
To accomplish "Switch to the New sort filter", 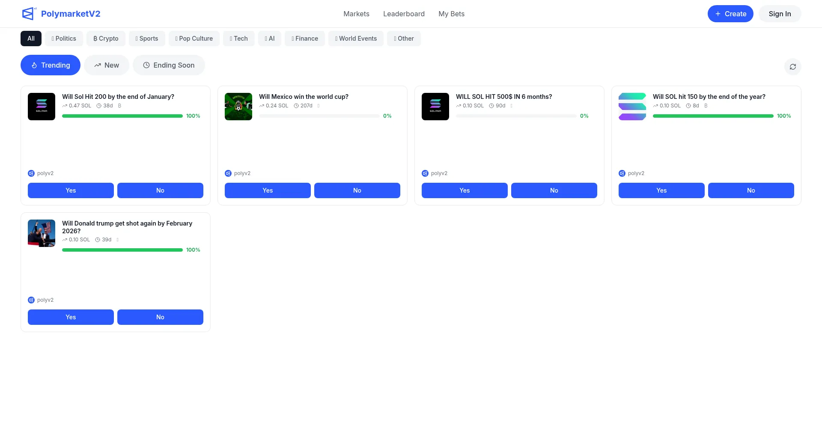I will 107,65.
